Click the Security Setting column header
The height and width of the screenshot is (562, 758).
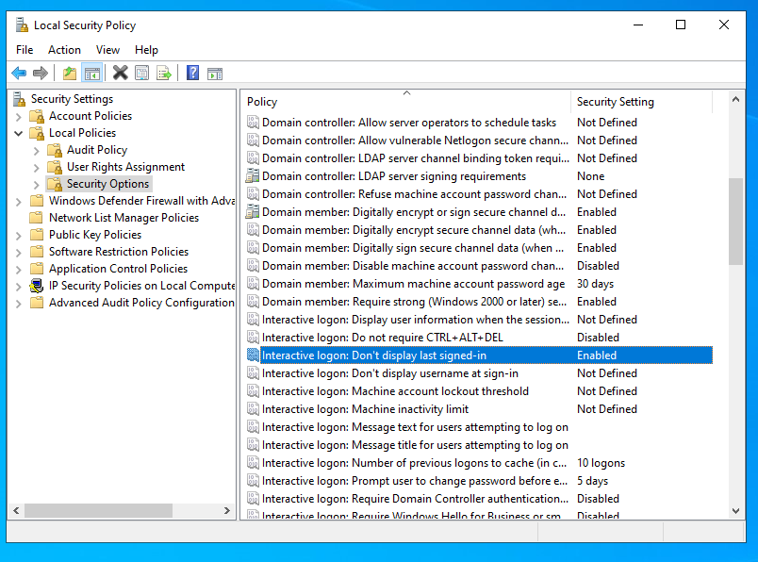pos(641,102)
